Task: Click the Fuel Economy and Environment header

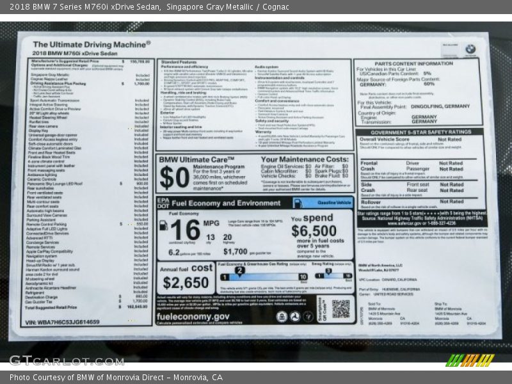Action: (x=226, y=203)
